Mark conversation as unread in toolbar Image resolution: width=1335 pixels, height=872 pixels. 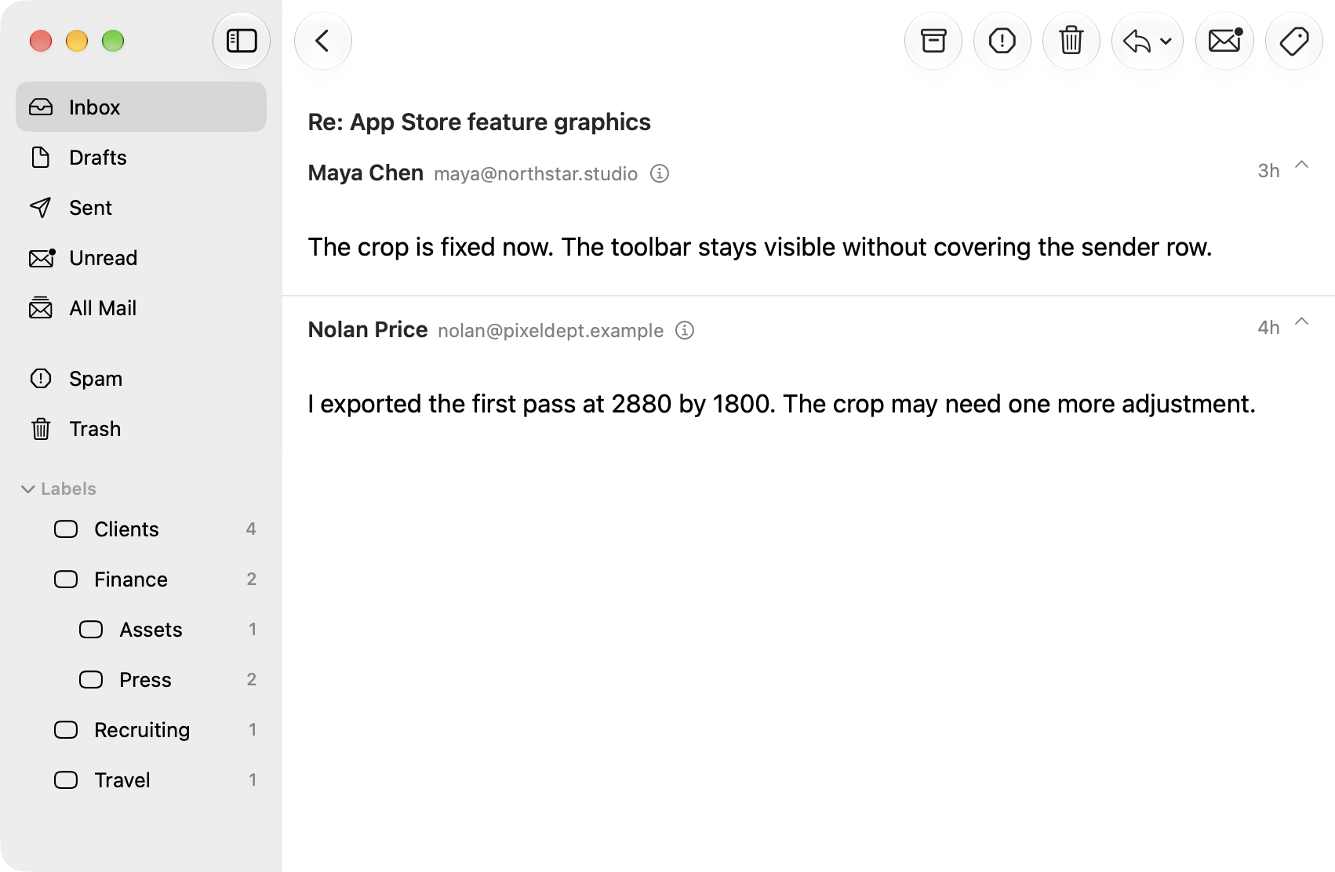1225,41
